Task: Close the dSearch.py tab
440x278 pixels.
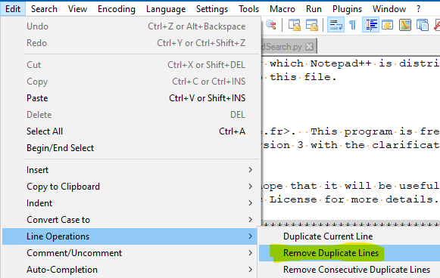Action: click(309, 47)
